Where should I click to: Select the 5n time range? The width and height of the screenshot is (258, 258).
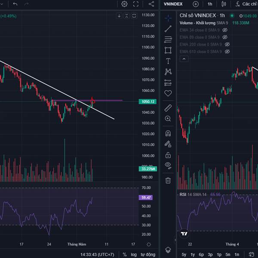[228, 255]
